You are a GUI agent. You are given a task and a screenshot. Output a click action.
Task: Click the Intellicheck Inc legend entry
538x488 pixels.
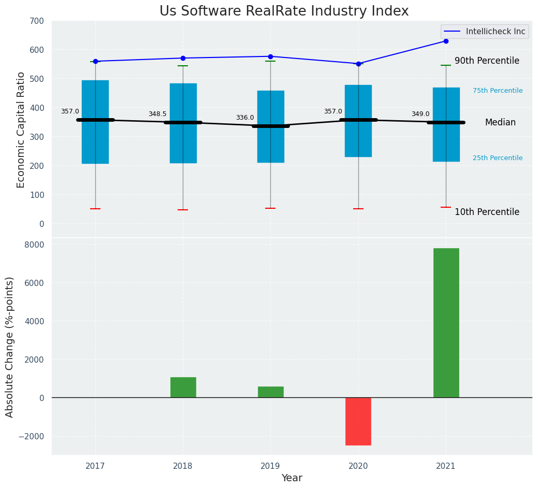click(495, 32)
